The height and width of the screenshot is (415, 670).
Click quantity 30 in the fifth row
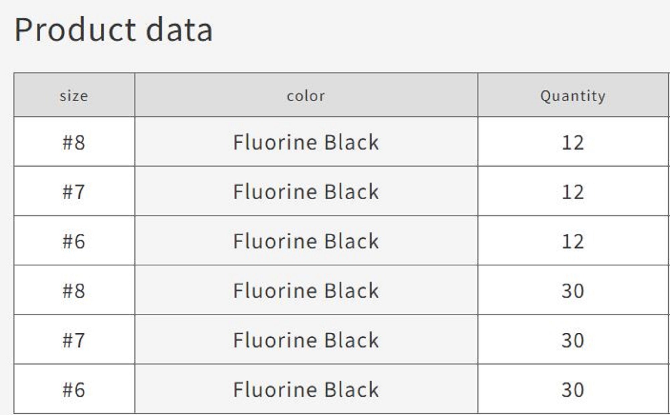point(573,340)
